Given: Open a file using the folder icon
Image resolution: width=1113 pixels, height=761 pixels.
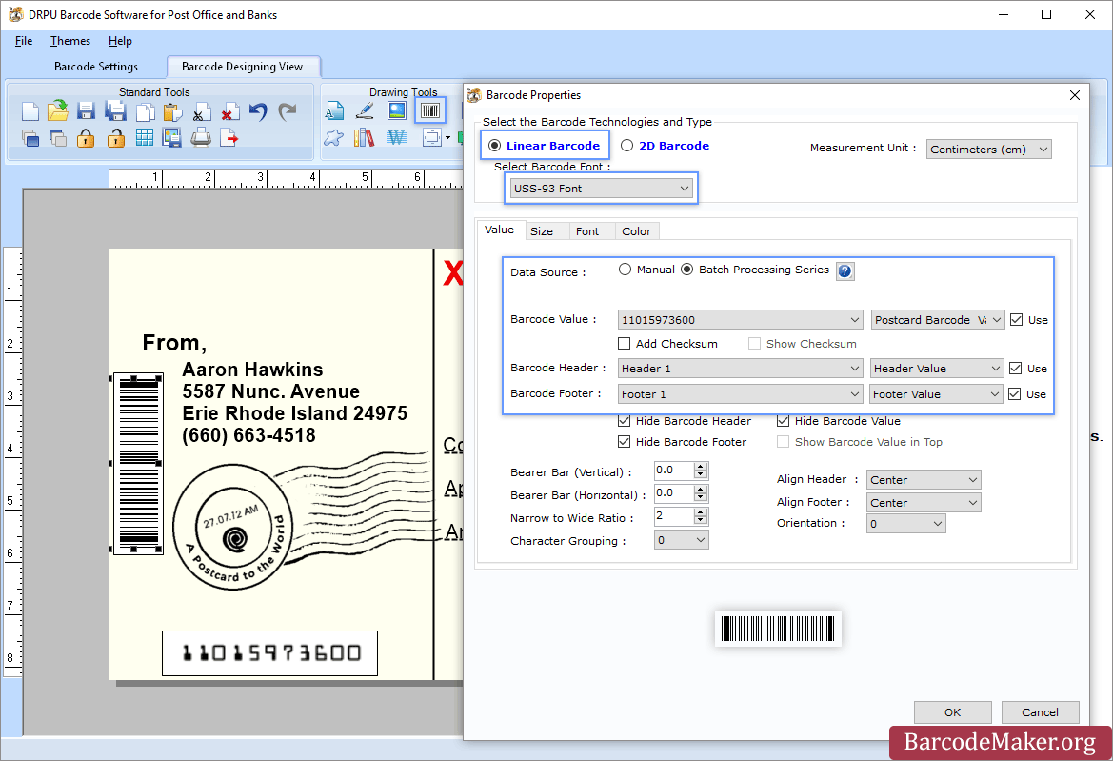Looking at the screenshot, I should (58, 110).
